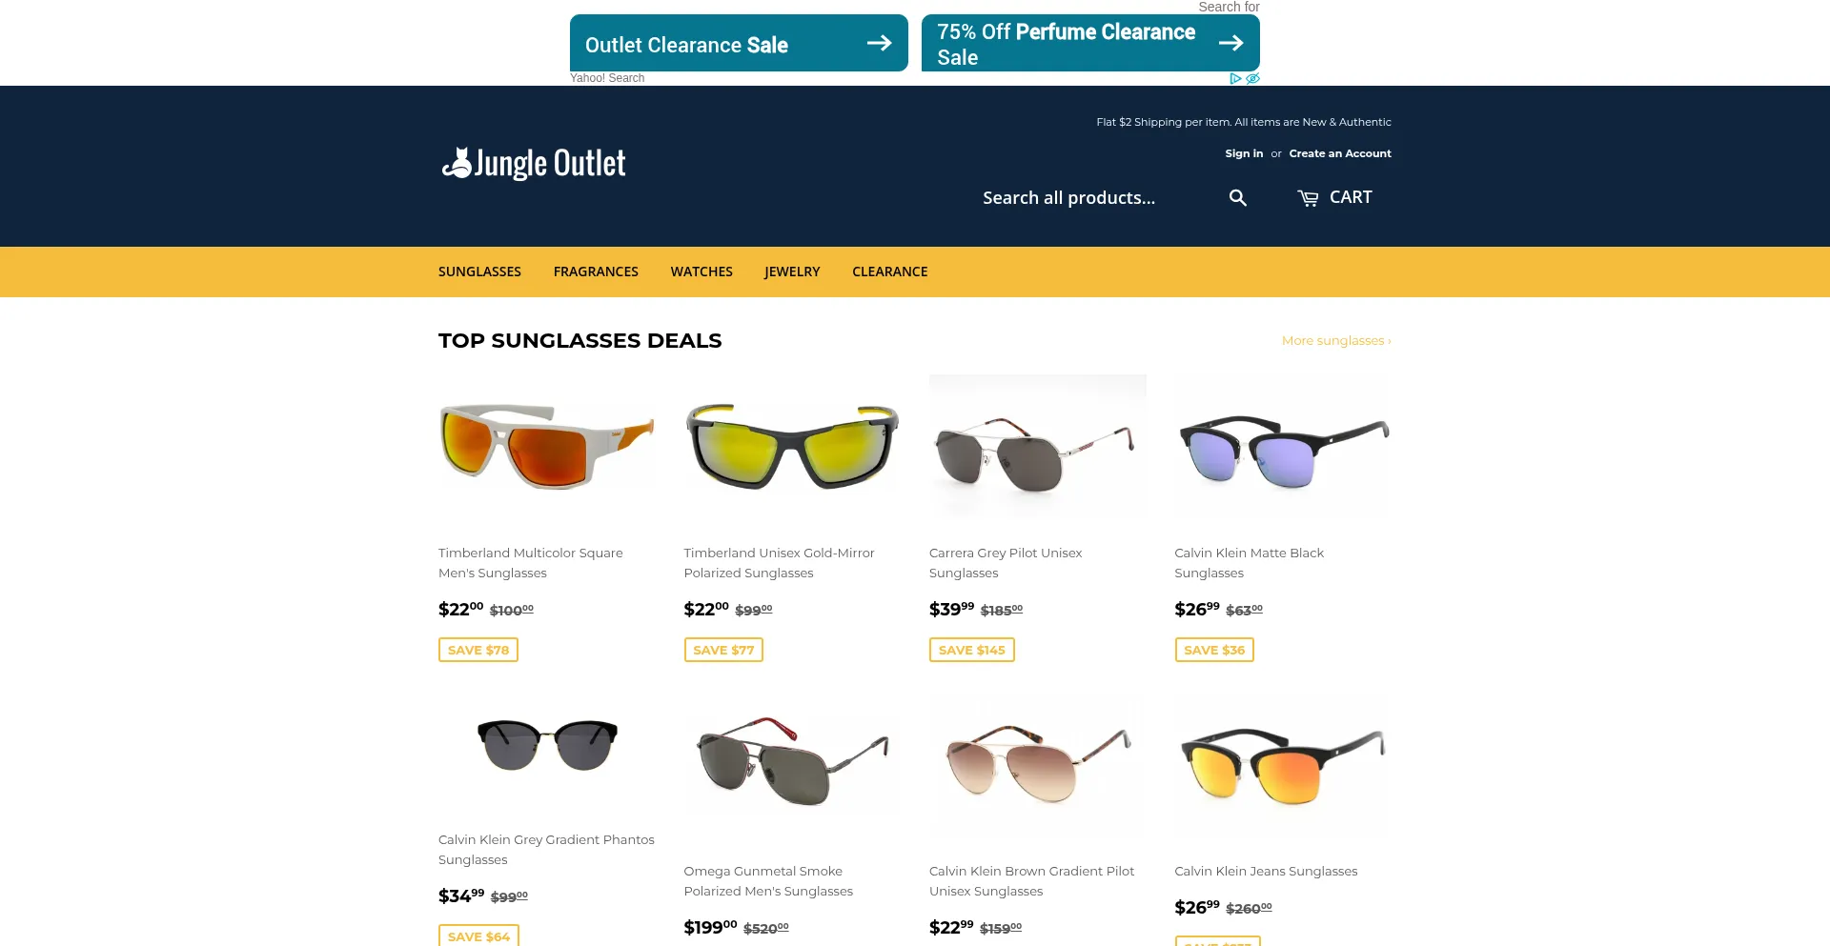View Timberland Multicolor Square sunglasses image
Image resolution: width=1830 pixels, height=946 pixels.
pos(547,446)
